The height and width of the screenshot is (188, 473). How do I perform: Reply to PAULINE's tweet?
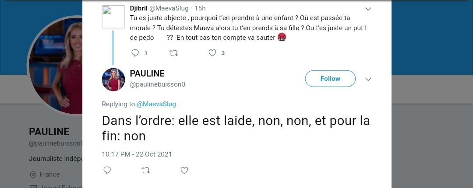tap(107, 170)
